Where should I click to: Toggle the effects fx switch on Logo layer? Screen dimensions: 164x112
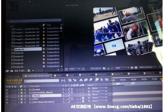[x=72, y=89]
